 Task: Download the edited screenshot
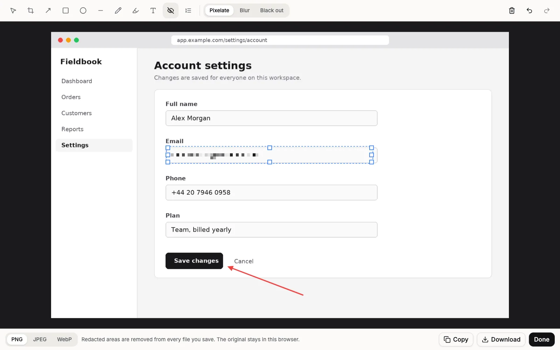(501, 339)
